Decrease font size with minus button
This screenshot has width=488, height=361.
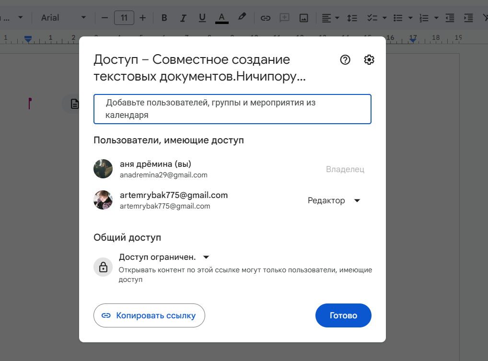click(105, 18)
